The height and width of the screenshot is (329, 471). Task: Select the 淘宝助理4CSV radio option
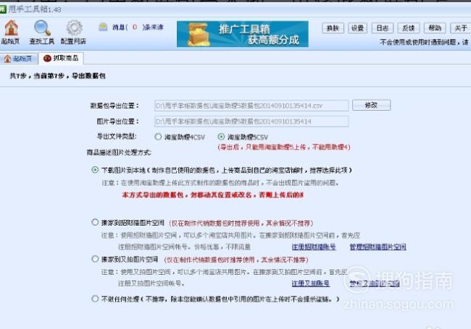click(x=158, y=137)
